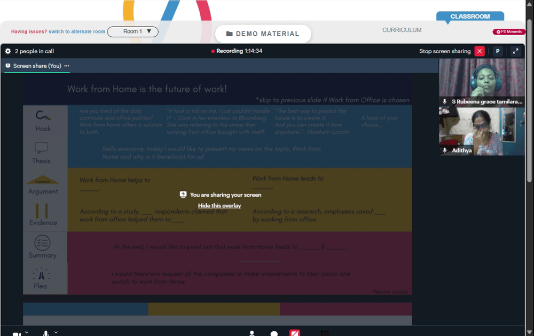
Task: Click the maroon segment of slide progress bar
Action: (x=346, y=309)
